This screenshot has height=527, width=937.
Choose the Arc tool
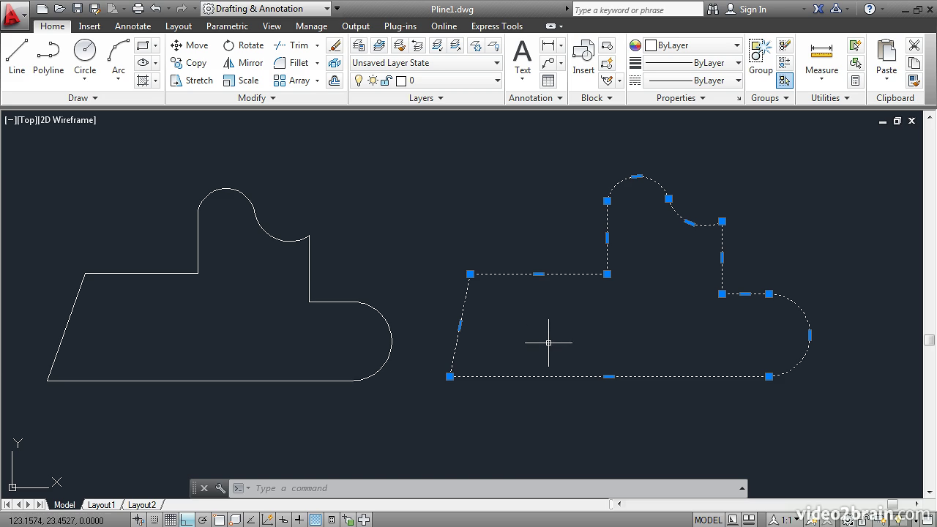point(119,57)
